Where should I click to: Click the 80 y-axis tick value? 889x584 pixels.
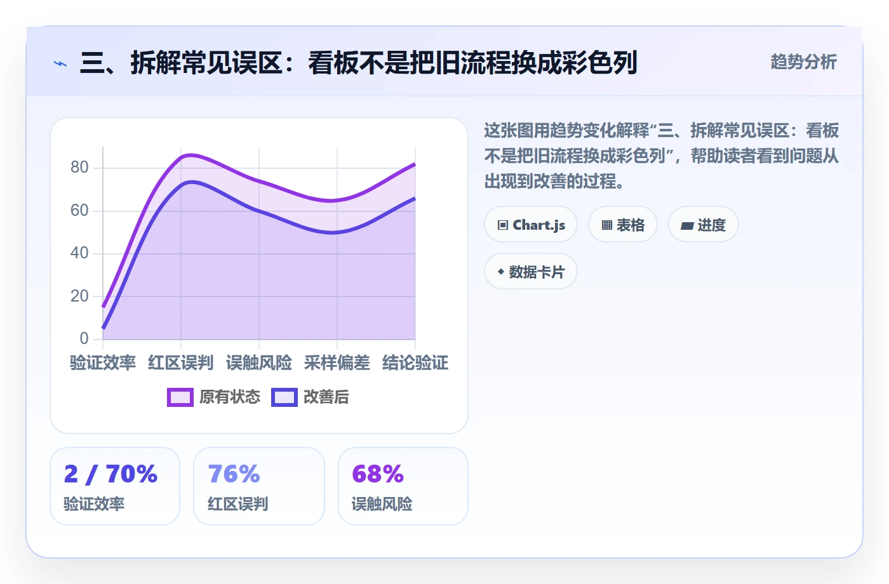pos(79,168)
